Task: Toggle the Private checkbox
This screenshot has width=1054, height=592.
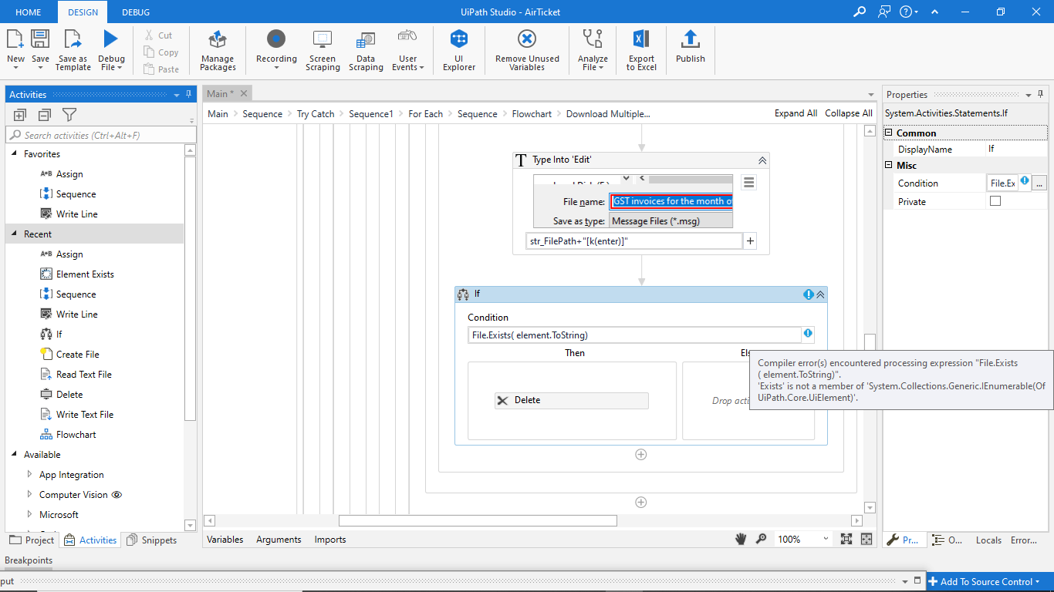Action: [x=995, y=201]
